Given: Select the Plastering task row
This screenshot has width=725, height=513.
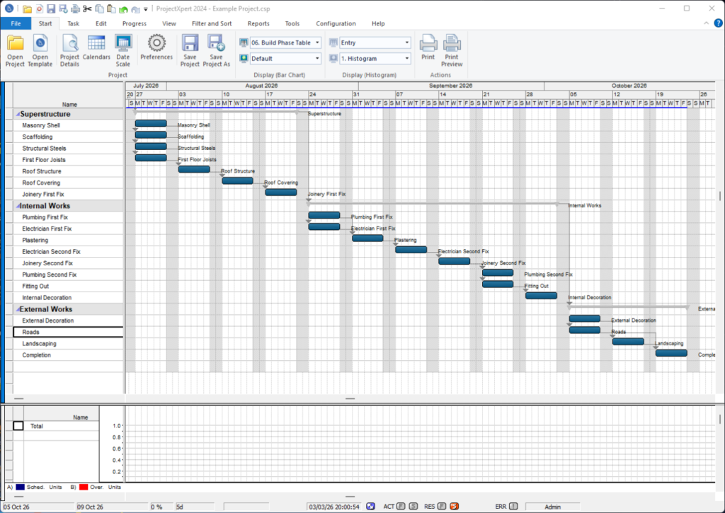Looking at the screenshot, I should click(x=69, y=241).
